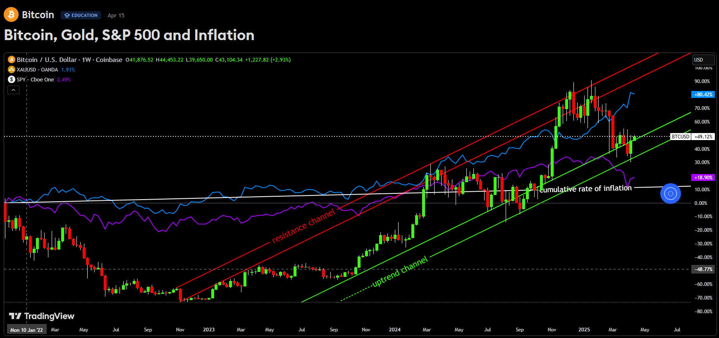Click the Bitcoin icon in chart legend

point(12,60)
